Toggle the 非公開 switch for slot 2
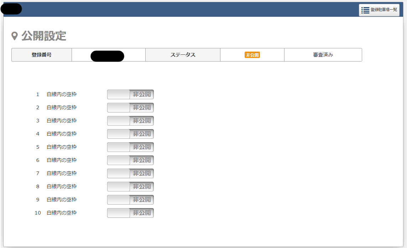This screenshot has width=407, height=248. click(x=130, y=107)
